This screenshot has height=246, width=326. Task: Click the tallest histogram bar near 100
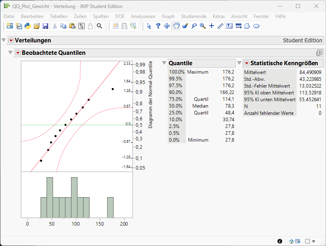[x=74, y=197]
